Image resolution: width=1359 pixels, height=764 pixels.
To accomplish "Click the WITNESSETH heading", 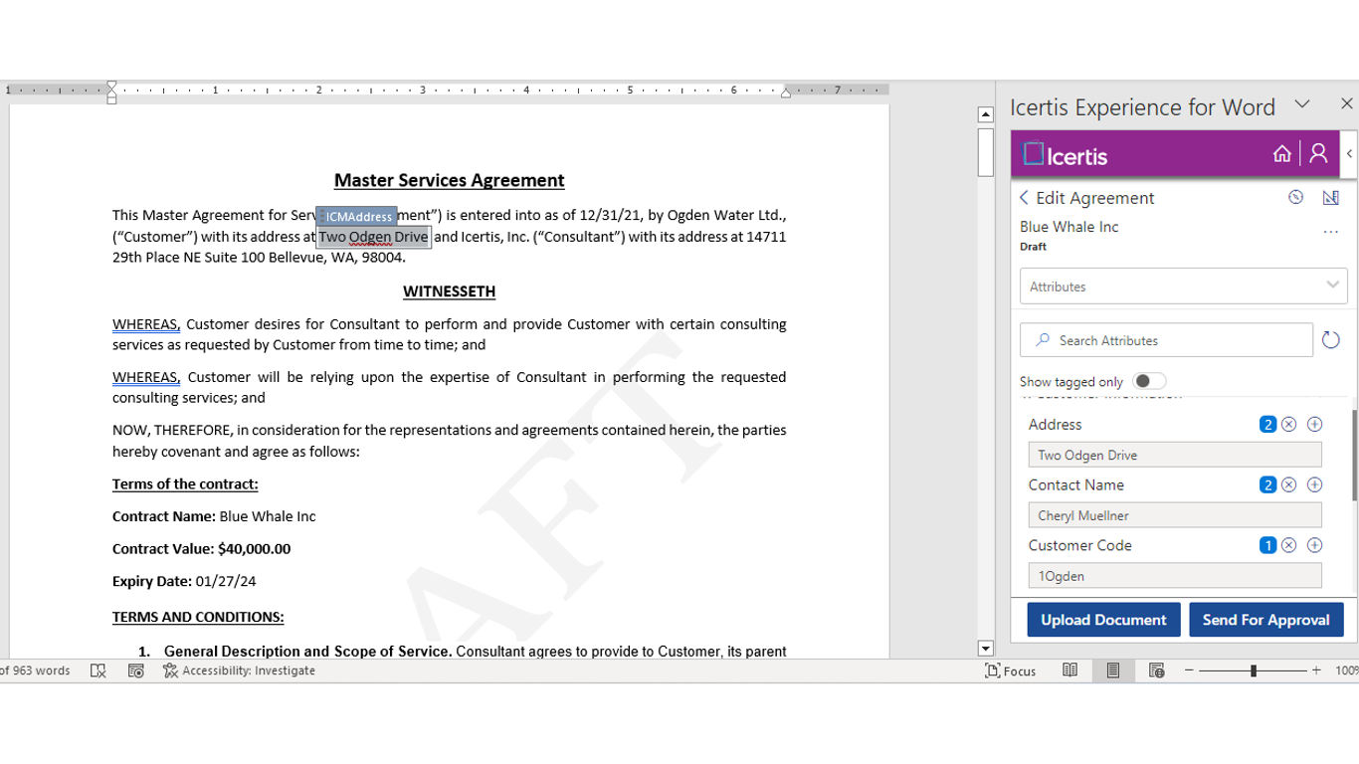I will 449,291.
